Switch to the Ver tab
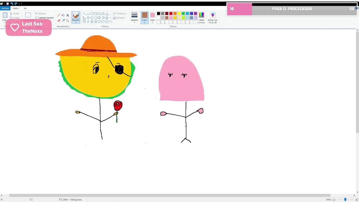 click(x=25, y=8)
